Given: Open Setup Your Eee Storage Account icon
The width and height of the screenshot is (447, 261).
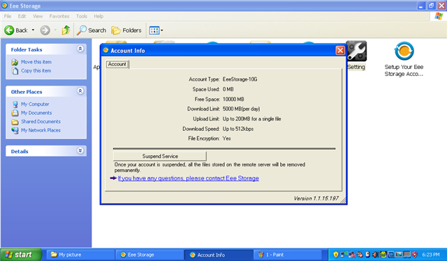Looking at the screenshot, I should click(x=404, y=51).
